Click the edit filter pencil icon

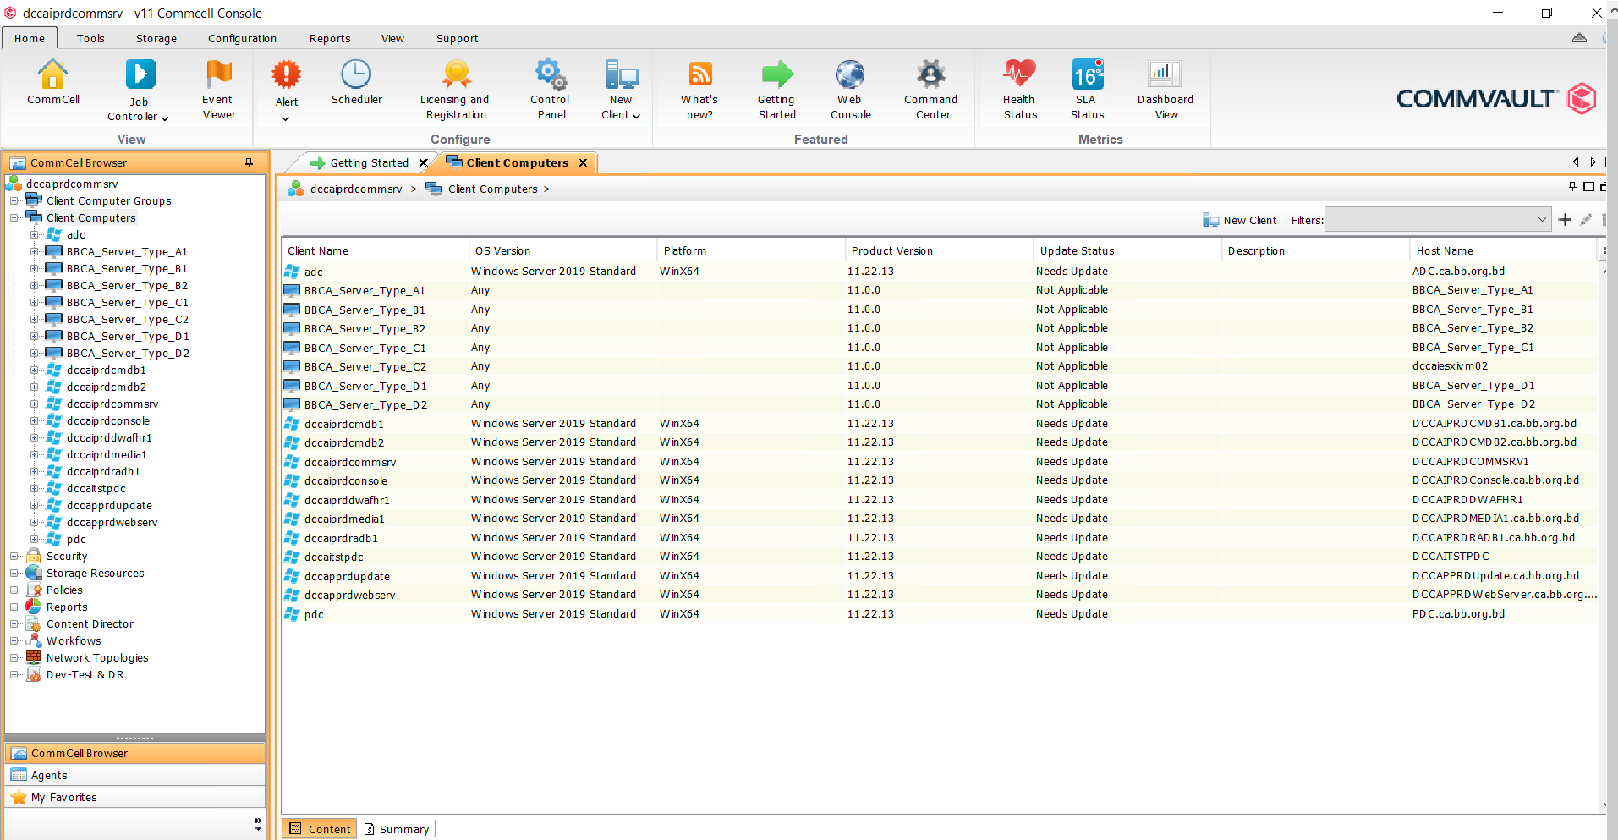click(1586, 220)
